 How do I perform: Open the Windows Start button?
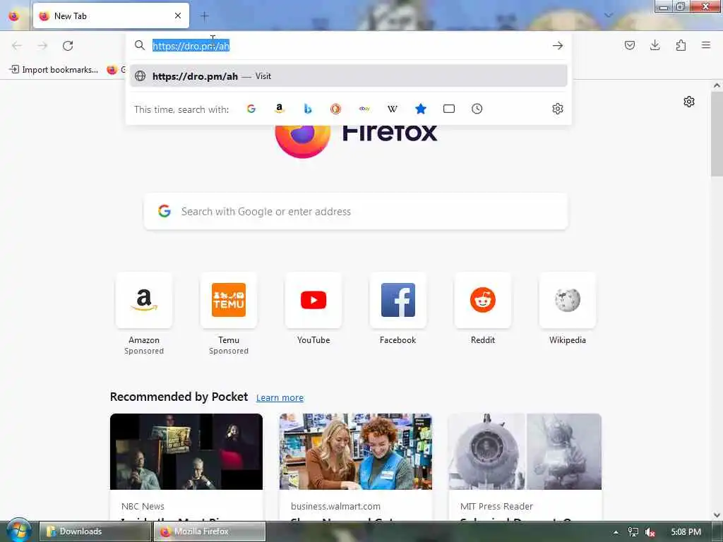click(x=18, y=531)
